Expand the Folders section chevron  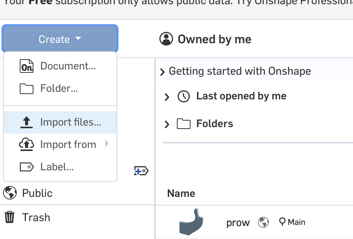(x=167, y=124)
